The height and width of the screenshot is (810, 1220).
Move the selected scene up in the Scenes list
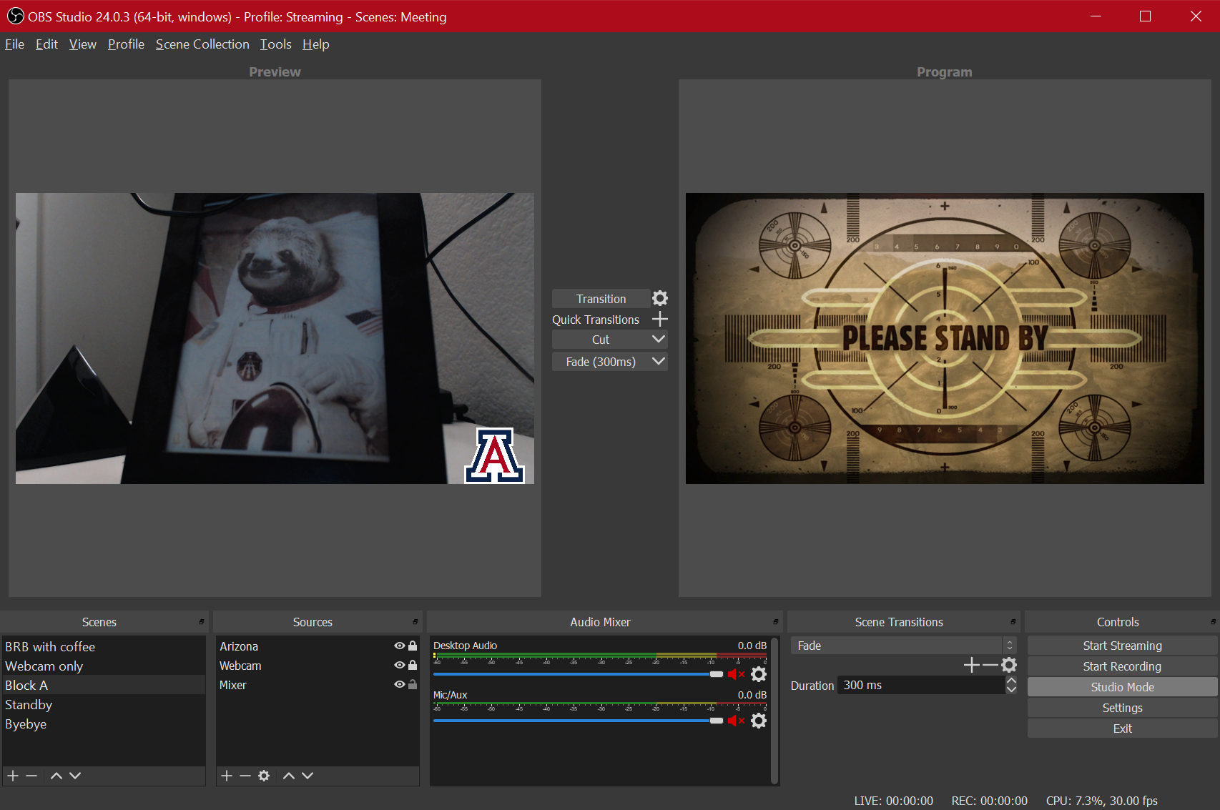(x=56, y=776)
